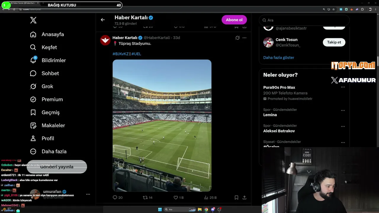Share the Tüpraş Stadyumu tweet
Screen dimensions: 379x213
(245, 198)
